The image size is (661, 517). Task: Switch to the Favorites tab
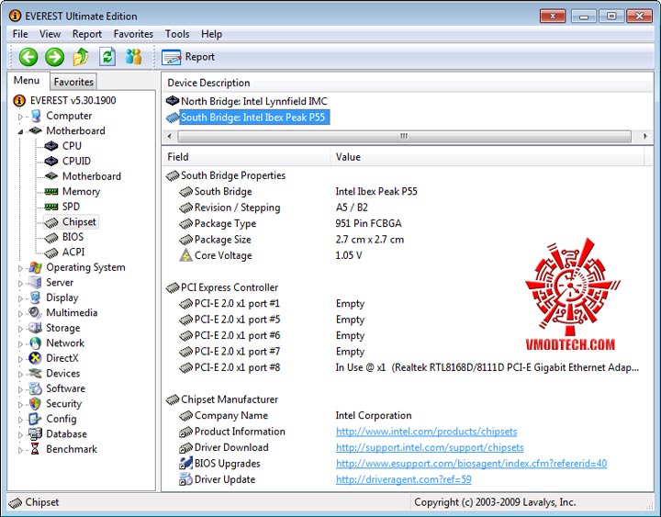point(73,82)
